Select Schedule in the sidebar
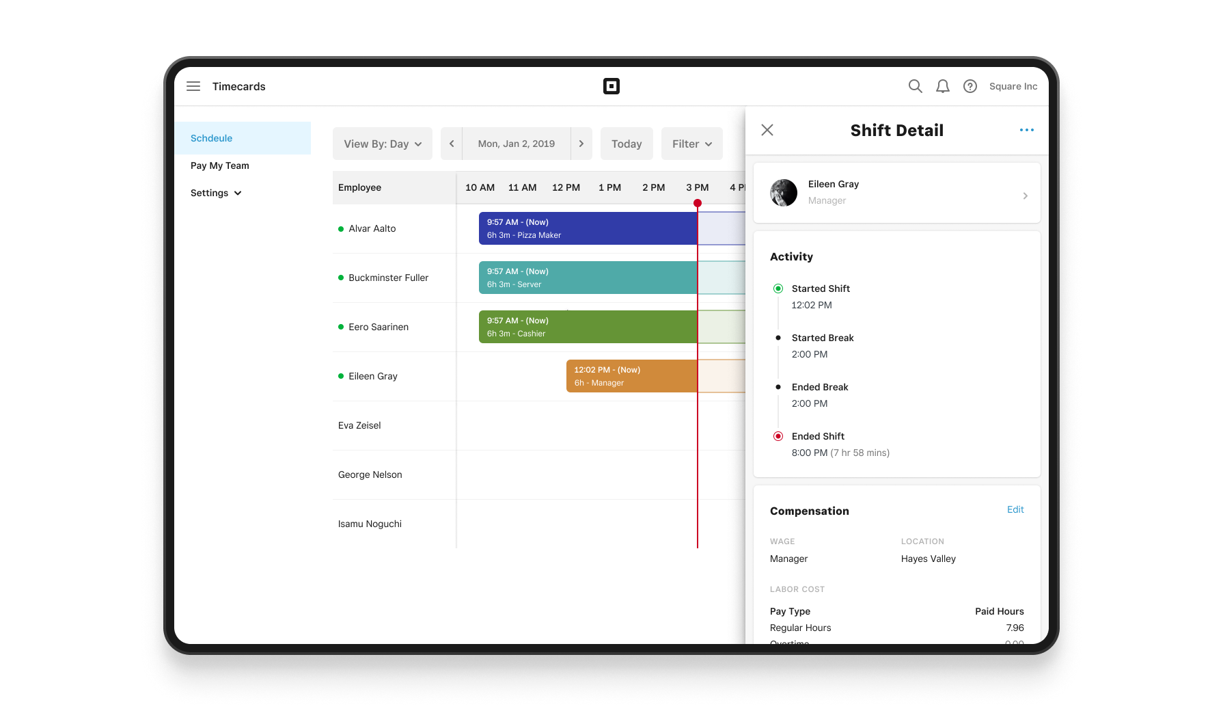This screenshot has width=1223, height=711. click(x=211, y=138)
